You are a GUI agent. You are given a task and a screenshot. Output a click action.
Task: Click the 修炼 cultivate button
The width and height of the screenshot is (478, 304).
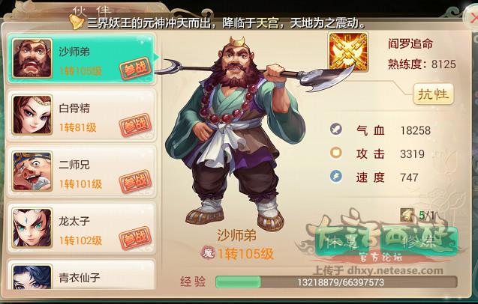(x=419, y=242)
